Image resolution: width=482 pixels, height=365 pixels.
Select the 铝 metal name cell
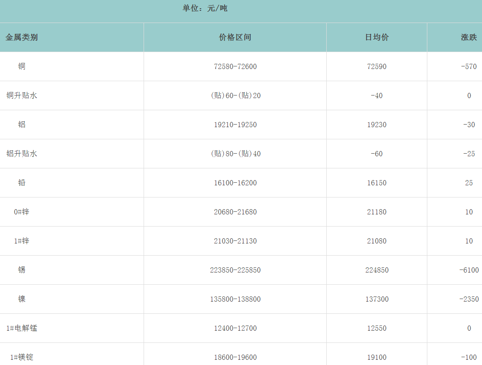[x=22, y=125]
